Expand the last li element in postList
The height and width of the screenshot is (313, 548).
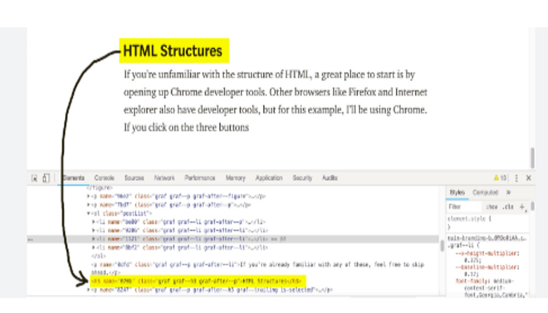point(94,247)
